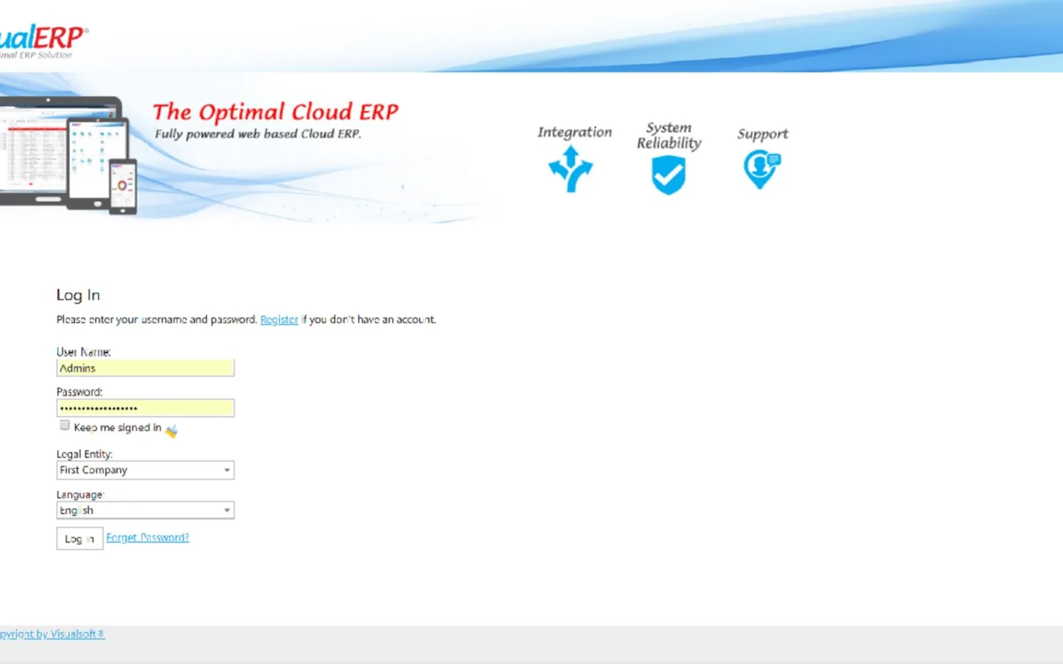The width and height of the screenshot is (1063, 664).
Task: Enable Keep me signed in checkbox
Action: click(x=64, y=425)
